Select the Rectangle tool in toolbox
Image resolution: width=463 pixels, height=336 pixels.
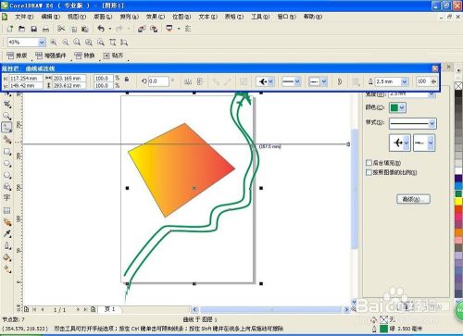click(7, 152)
